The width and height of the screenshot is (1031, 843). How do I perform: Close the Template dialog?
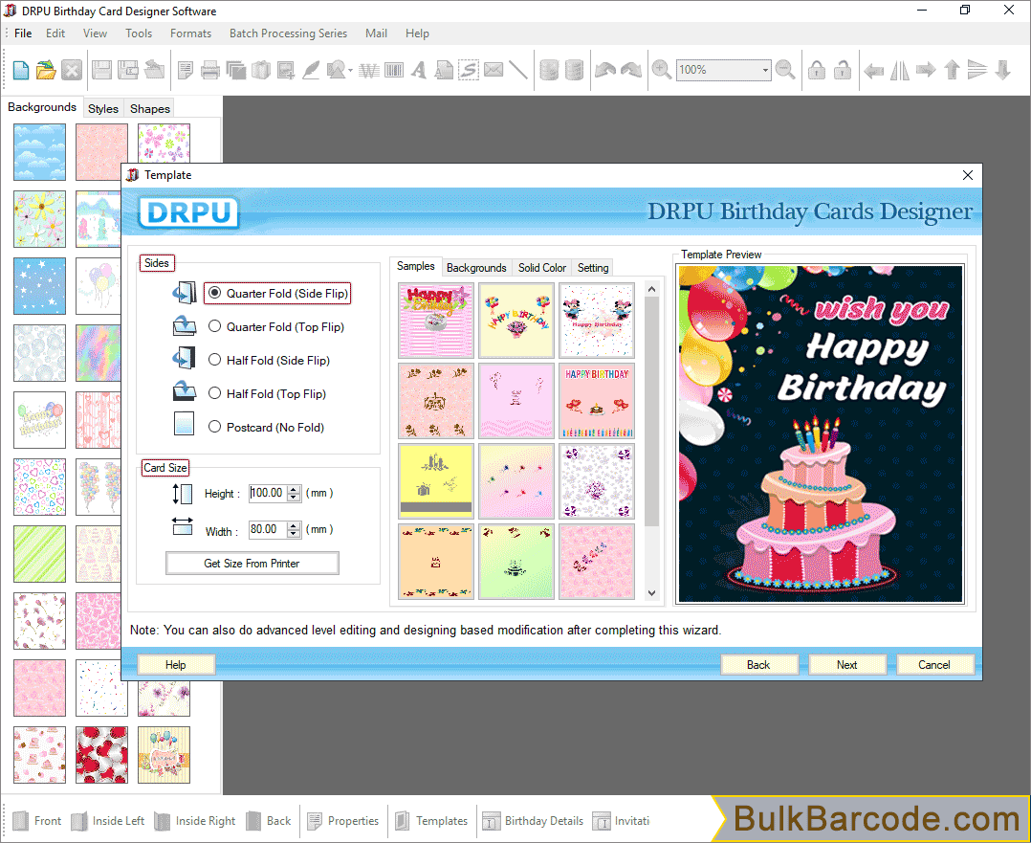click(968, 175)
